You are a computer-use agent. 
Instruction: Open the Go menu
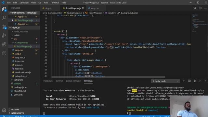(x=40, y=3)
